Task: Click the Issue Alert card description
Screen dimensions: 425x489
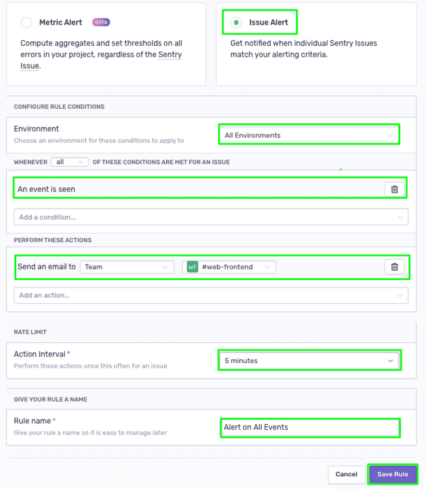Action: (304, 49)
